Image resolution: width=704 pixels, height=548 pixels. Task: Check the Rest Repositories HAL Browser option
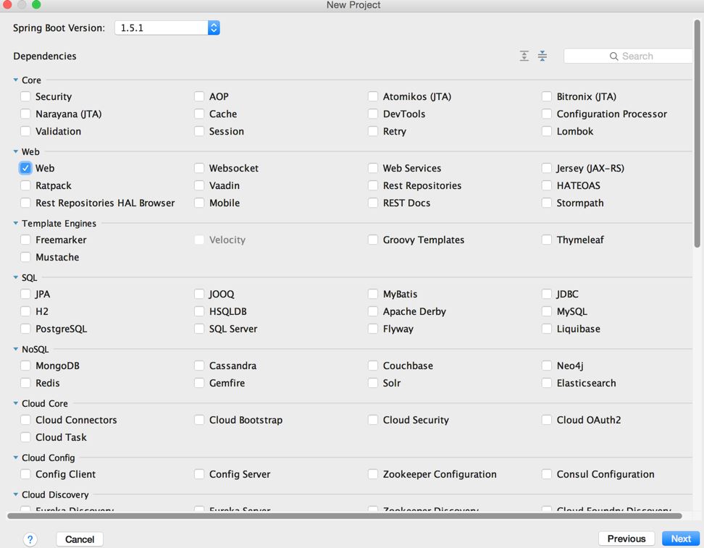click(25, 203)
